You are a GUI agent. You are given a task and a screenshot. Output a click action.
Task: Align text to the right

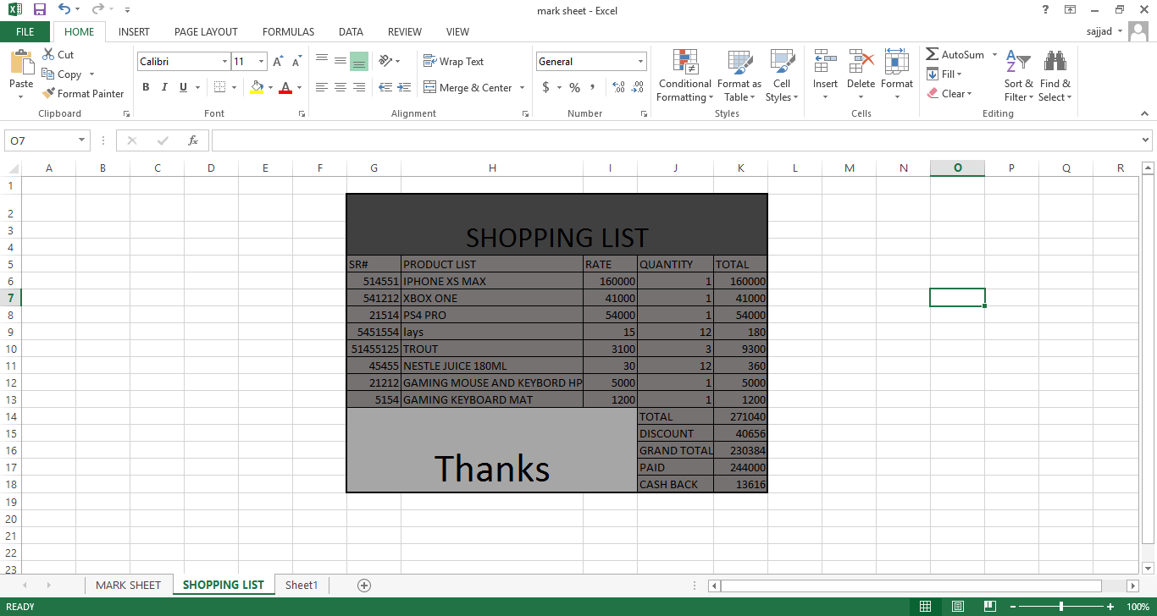(x=359, y=87)
